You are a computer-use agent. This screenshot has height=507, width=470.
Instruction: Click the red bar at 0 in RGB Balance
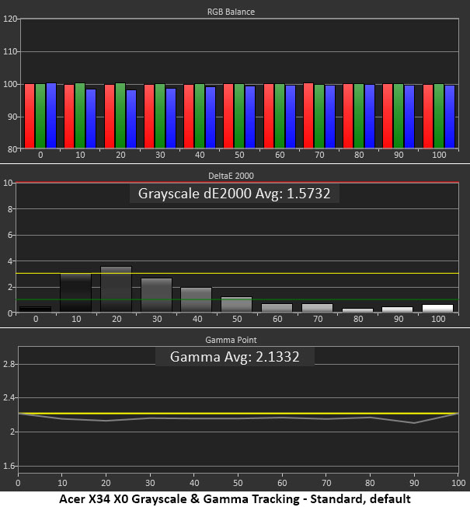pos(30,116)
